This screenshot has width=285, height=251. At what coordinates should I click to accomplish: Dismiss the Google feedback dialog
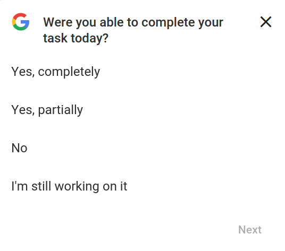266,22
